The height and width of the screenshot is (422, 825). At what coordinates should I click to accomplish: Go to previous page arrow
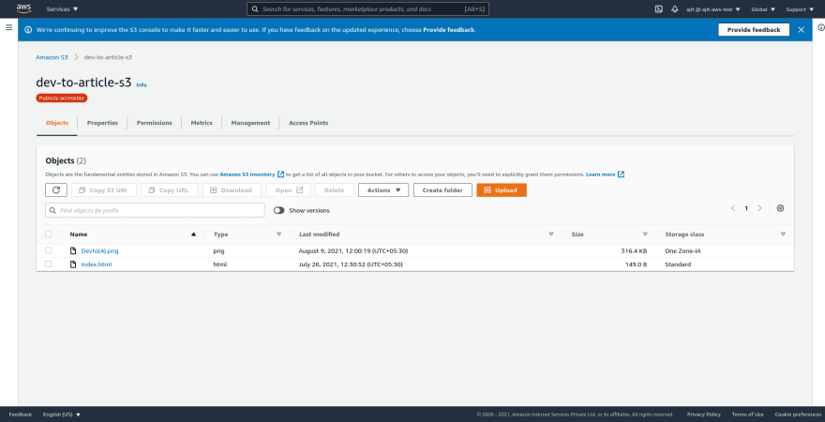click(x=733, y=208)
